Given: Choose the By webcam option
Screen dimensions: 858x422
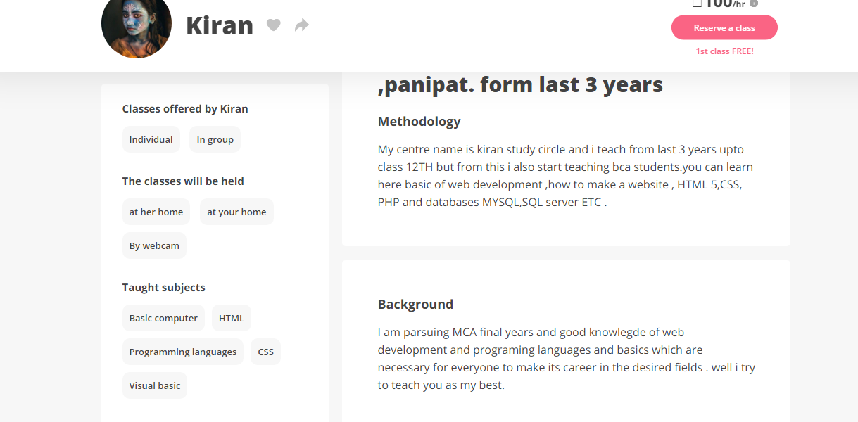Looking at the screenshot, I should (154, 245).
